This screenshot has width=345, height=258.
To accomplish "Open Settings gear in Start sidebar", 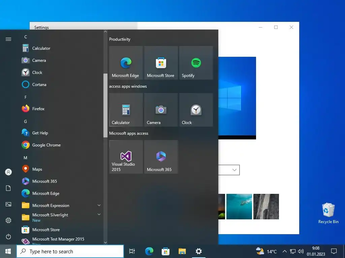I will coord(8,220).
